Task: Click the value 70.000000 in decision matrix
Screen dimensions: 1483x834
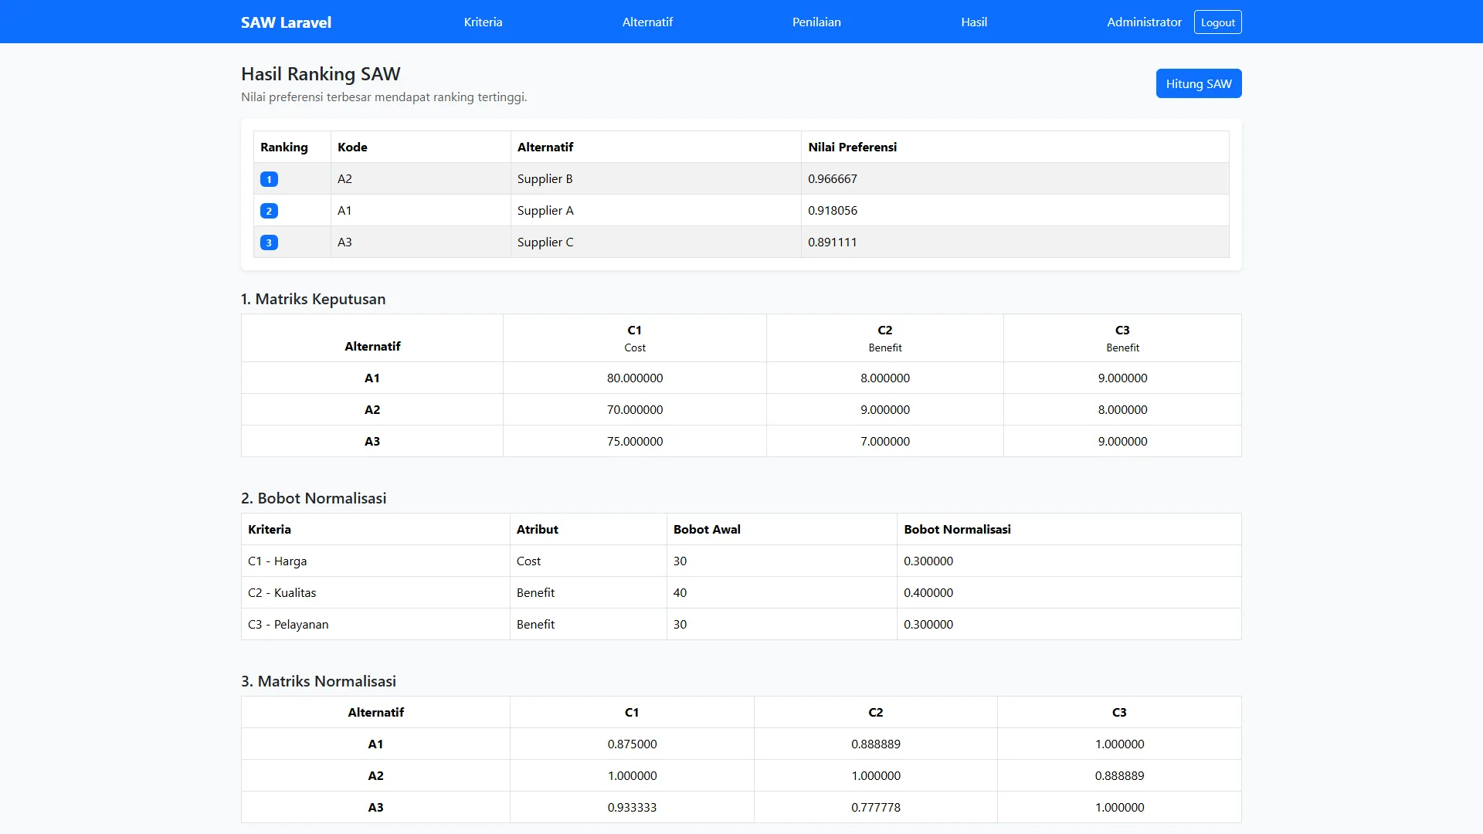Action: point(635,409)
